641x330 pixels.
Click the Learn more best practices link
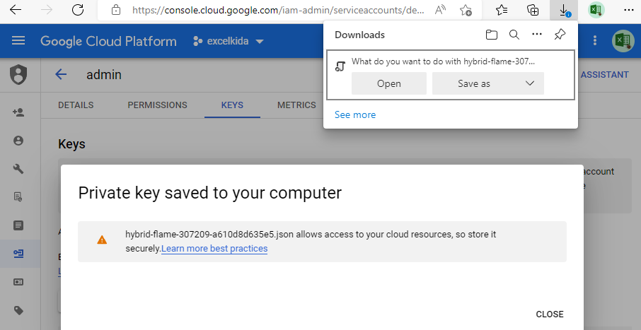214,248
